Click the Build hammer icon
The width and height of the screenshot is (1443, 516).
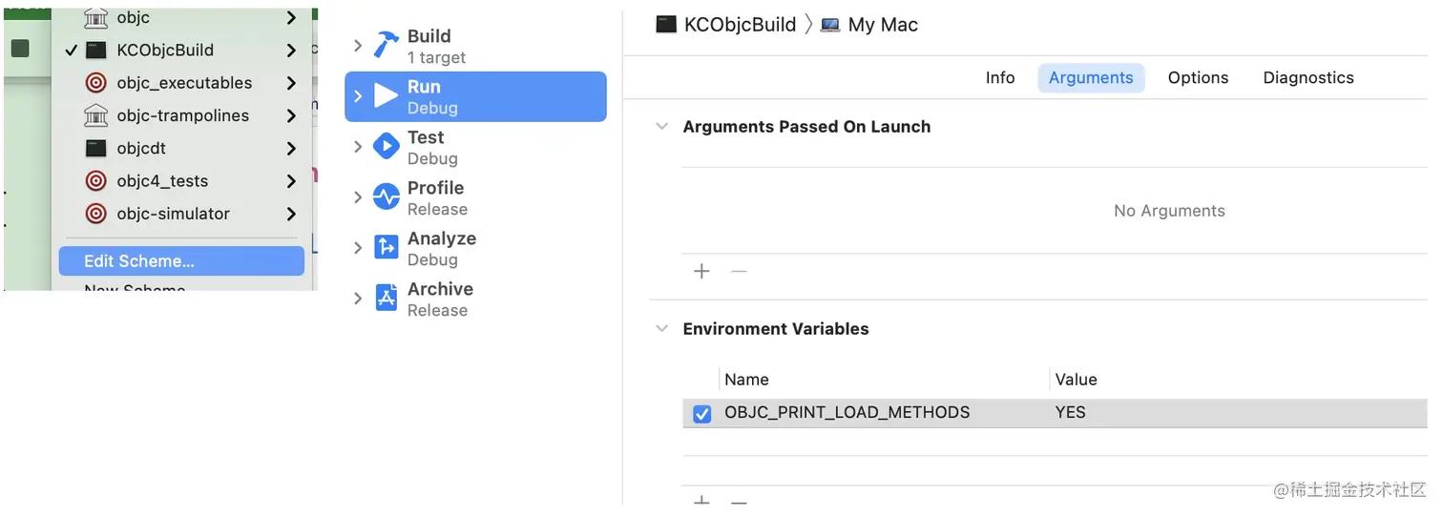pos(386,46)
